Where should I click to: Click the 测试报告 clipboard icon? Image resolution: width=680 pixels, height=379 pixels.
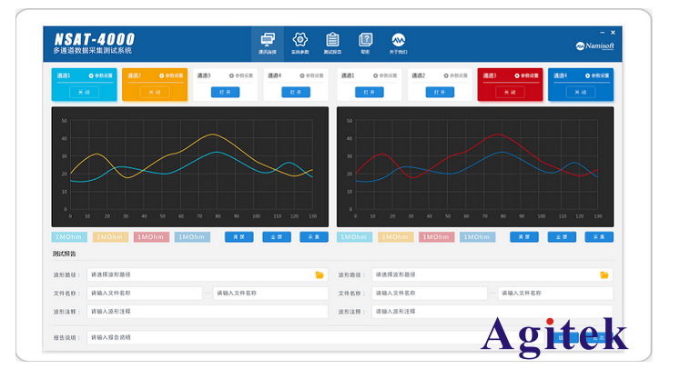coord(332,41)
